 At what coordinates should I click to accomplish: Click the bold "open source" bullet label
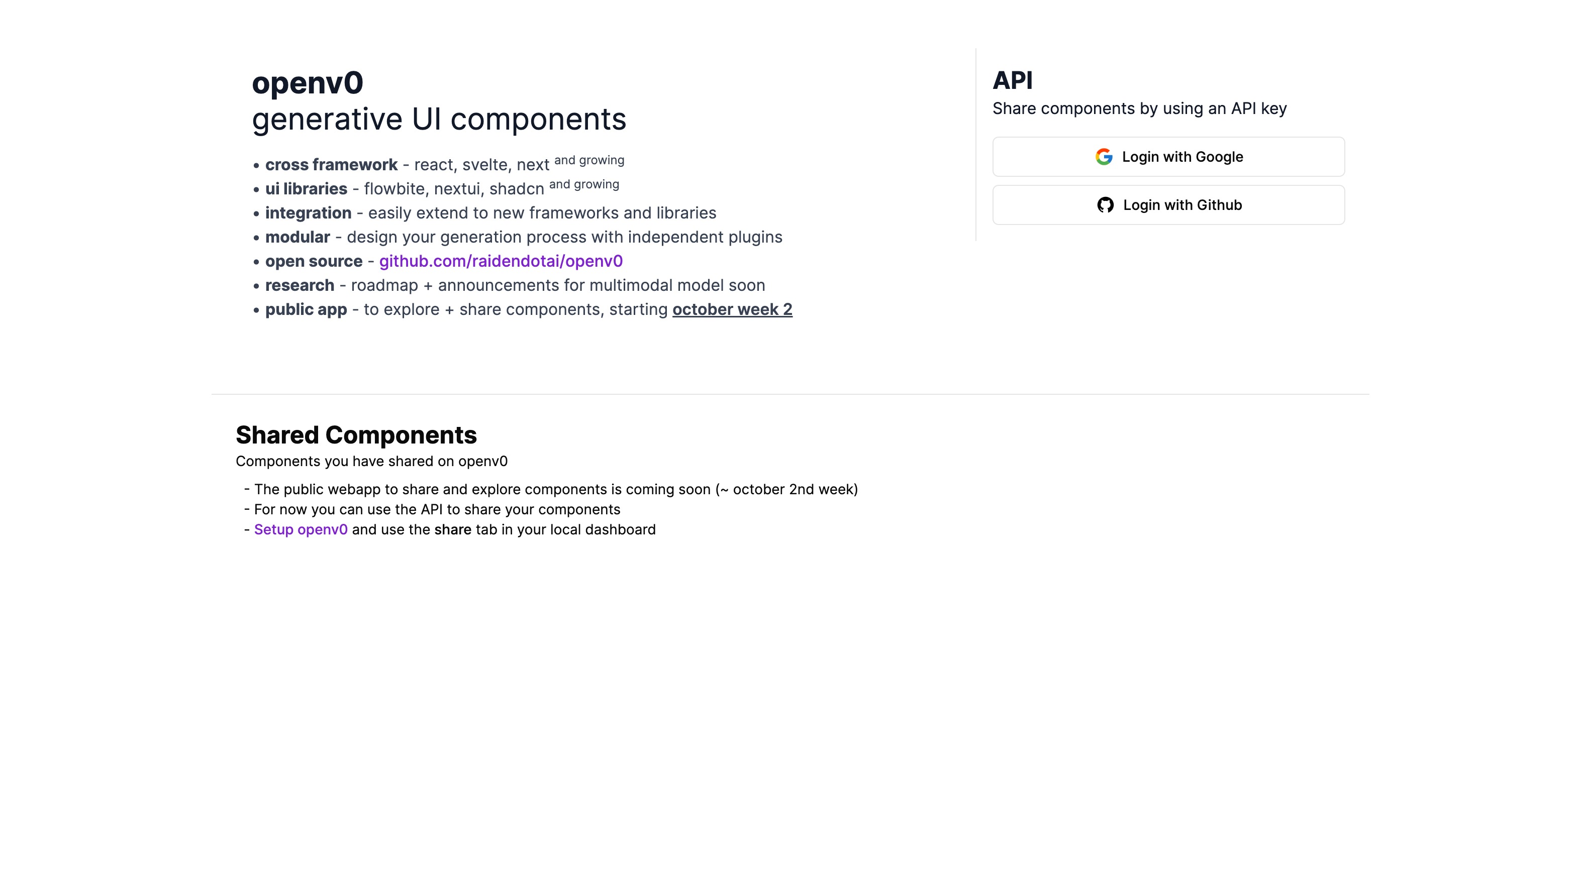[314, 261]
